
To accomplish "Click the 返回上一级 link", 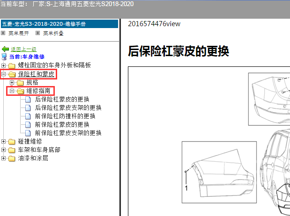I will [x=23, y=49].
